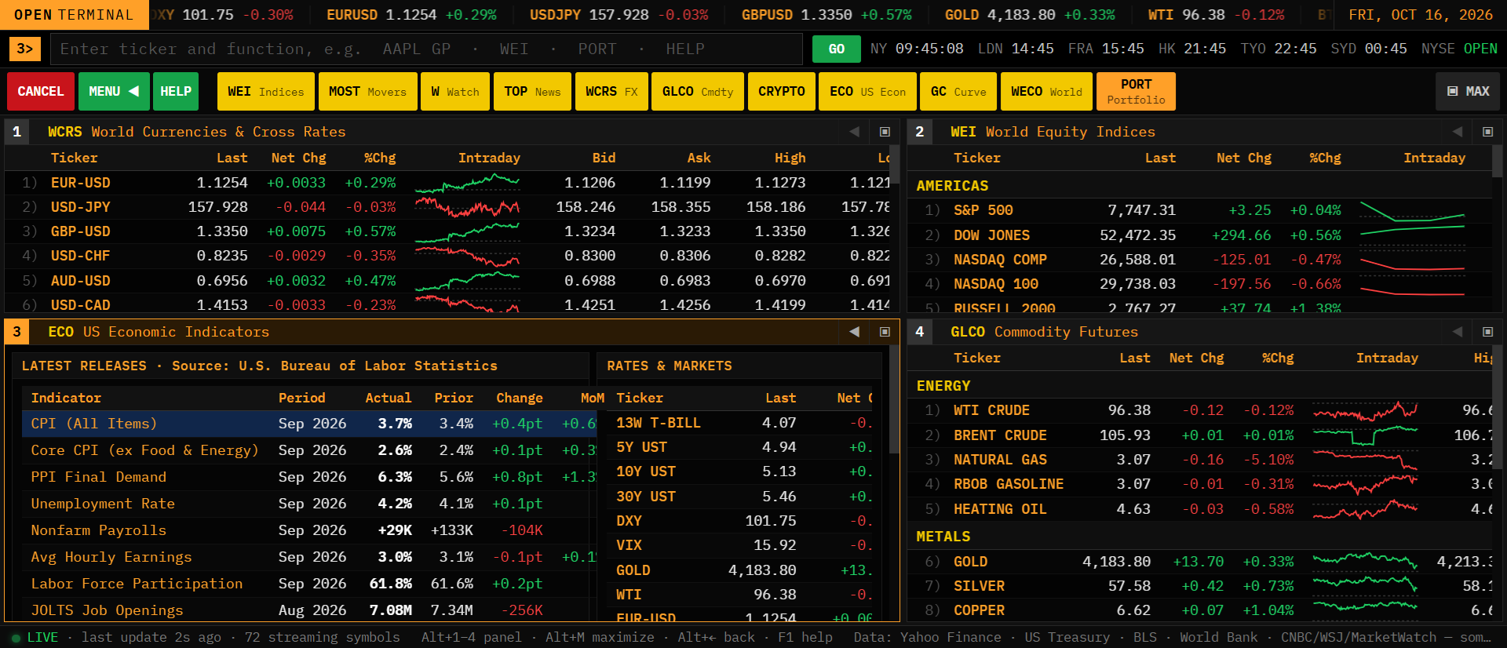Open the ECO US Econ function tab
Image resolution: width=1507 pixels, height=648 pixels.
[868, 91]
